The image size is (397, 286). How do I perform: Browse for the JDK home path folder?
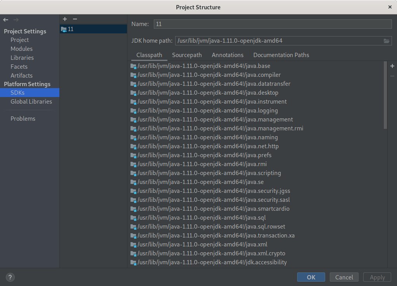[x=387, y=41]
